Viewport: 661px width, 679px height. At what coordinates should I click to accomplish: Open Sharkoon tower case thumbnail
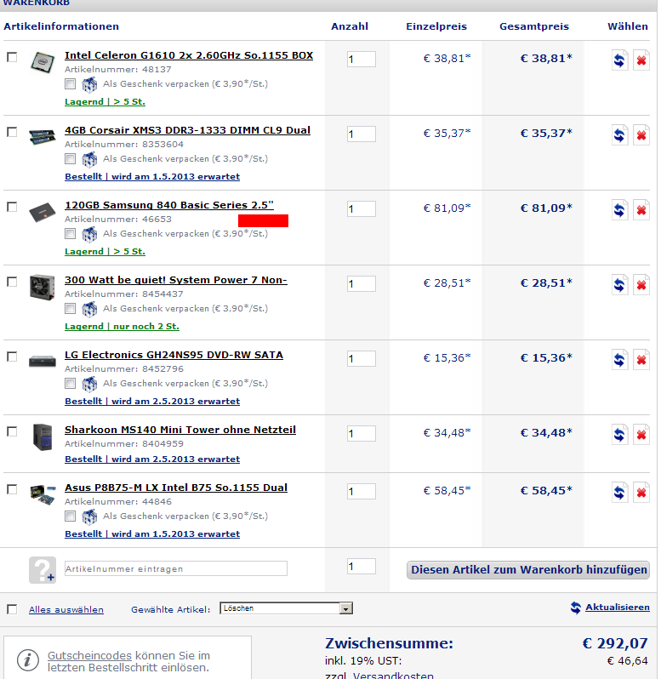[43, 437]
